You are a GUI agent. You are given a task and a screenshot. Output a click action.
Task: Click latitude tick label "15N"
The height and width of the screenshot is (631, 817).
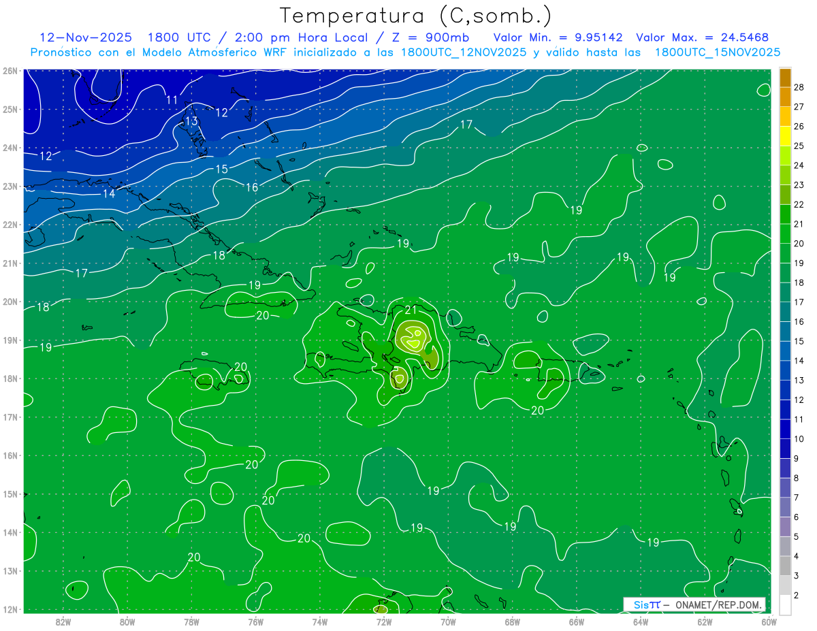[x=10, y=494]
